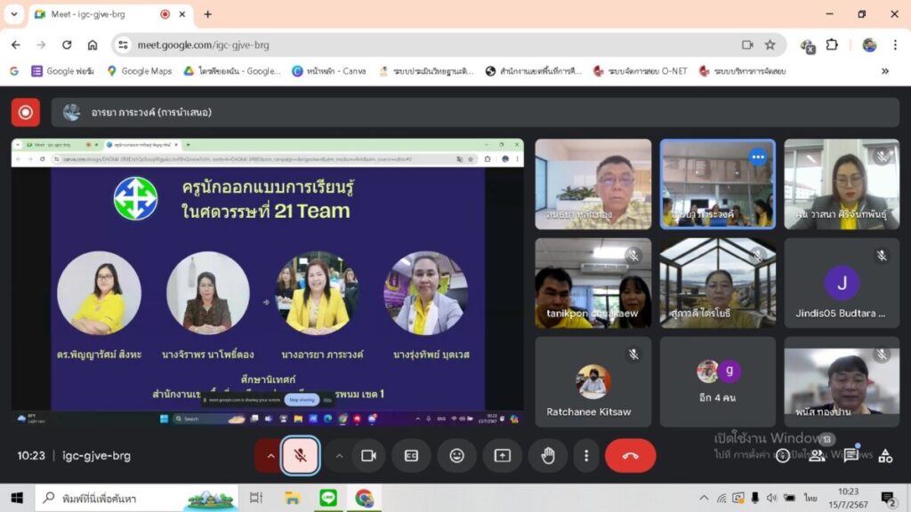Open a new Chrome tab
Viewport: 911px width, 512px height.
coord(207,14)
